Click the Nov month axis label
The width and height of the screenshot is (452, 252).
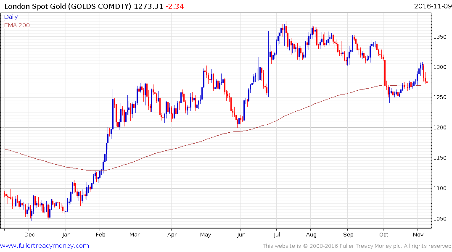pos(418,235)
